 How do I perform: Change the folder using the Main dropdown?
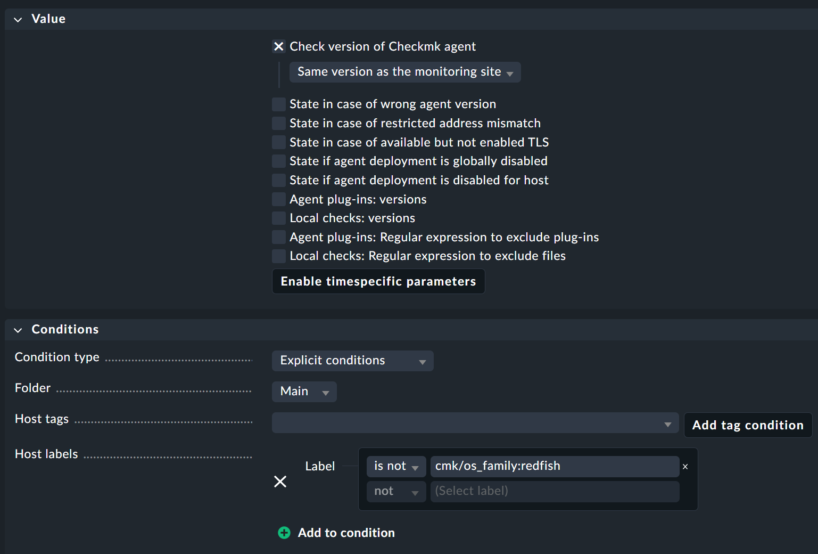304,392
